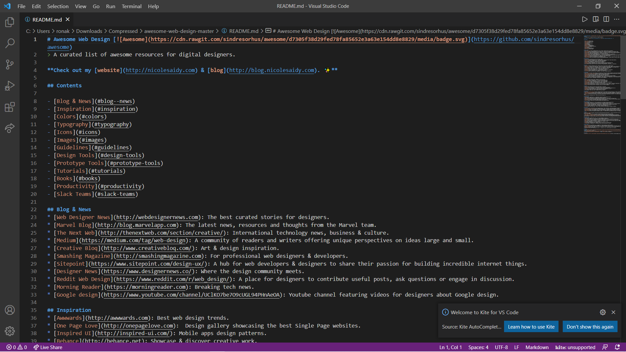Open the Accounts menu icon
Viewport: 626px width, 352px height.
(x=10, y=310)
